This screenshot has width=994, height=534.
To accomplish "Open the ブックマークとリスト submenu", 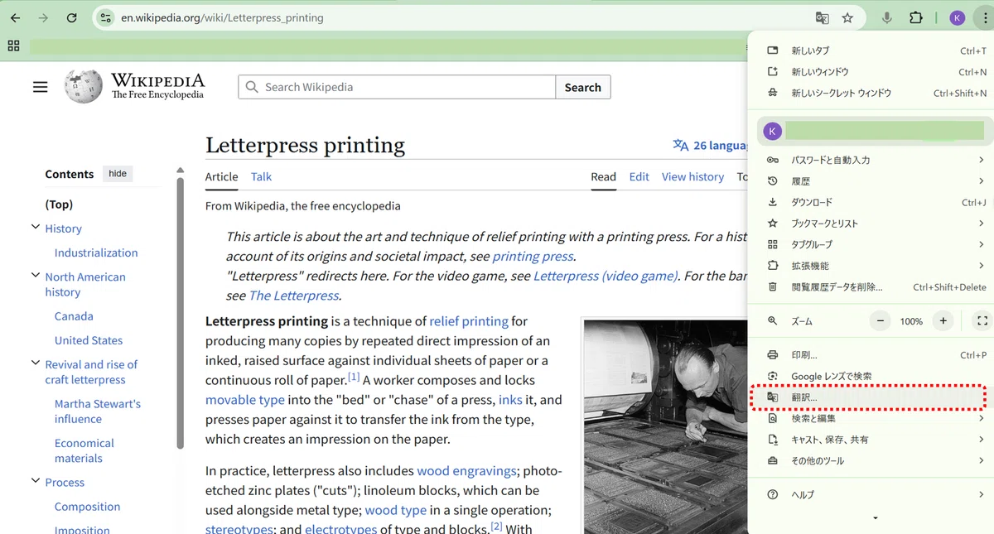I will (871, 224).
